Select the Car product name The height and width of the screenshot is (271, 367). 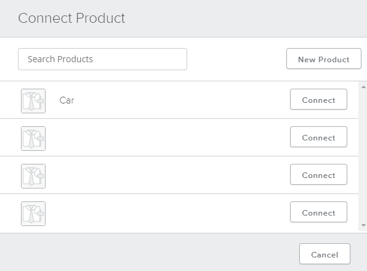[67, 100]
